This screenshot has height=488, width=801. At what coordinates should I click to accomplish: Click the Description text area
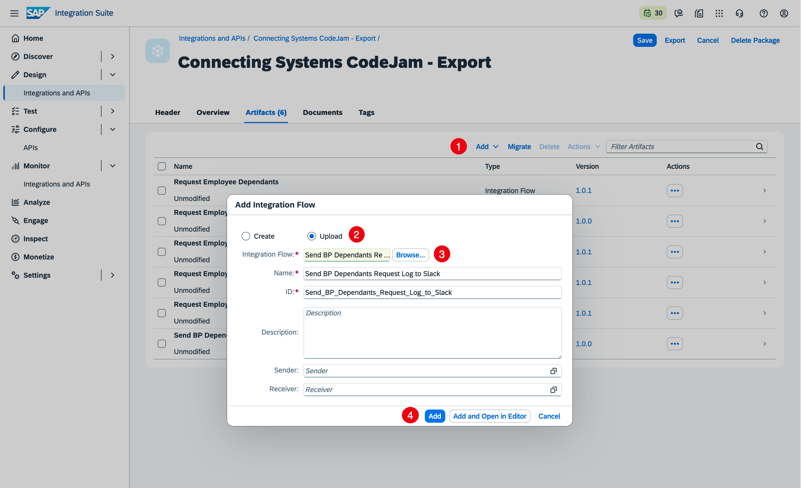[x=432, y=332]
